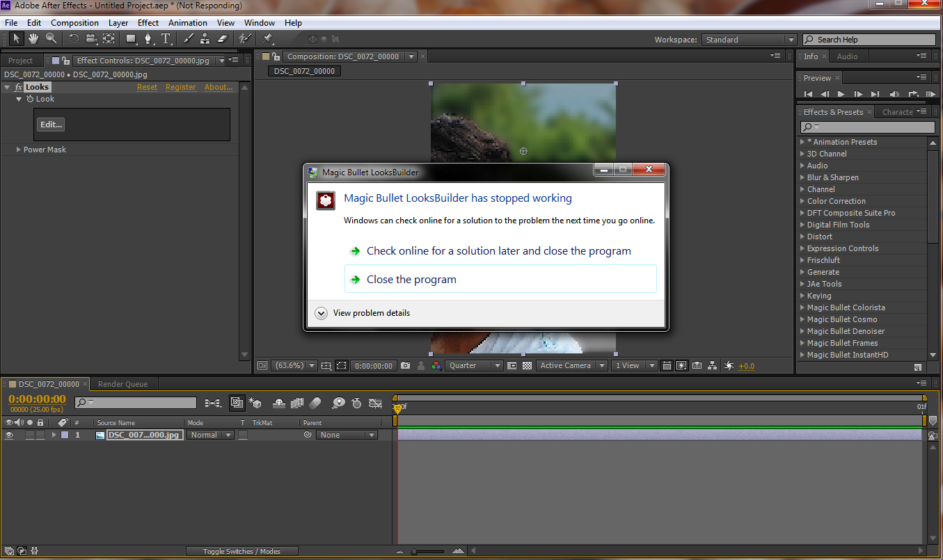Click the Timeline button icon in viewer footer

coord(697,365)
